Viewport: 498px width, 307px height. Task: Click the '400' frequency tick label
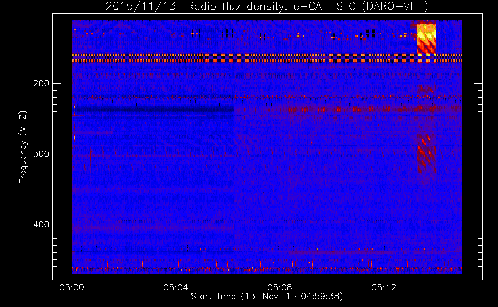coord(41,224)
